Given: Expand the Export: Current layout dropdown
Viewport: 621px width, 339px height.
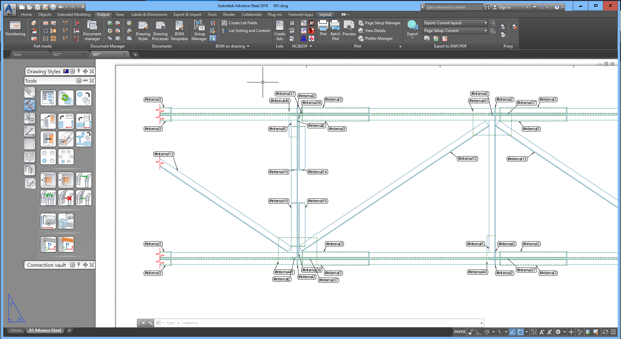Looking at the screenshot, I should pyautogui.click(x=486, y=23).
